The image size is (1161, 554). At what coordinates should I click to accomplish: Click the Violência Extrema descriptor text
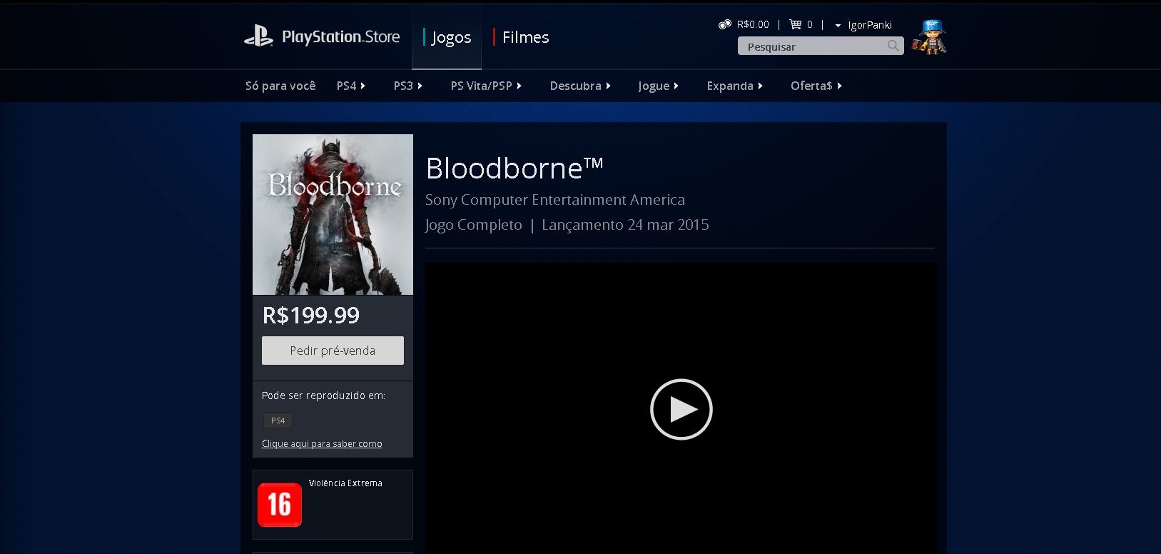point(345,483)
